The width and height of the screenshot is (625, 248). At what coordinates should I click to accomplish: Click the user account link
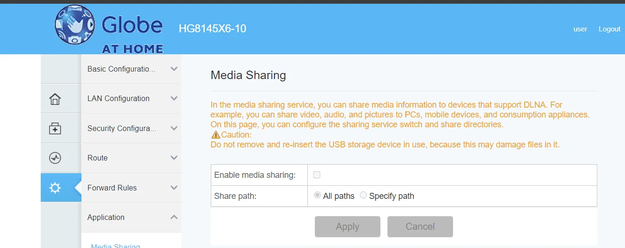point(580,29)
